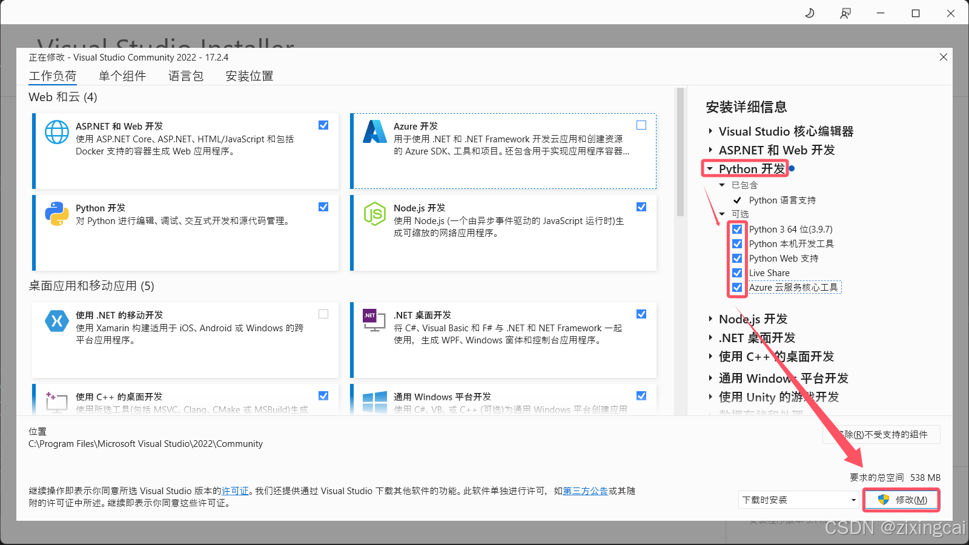Collapse the Python 开发 details node
The height and width of the screenshot is (545, 969).
point(710,169)
